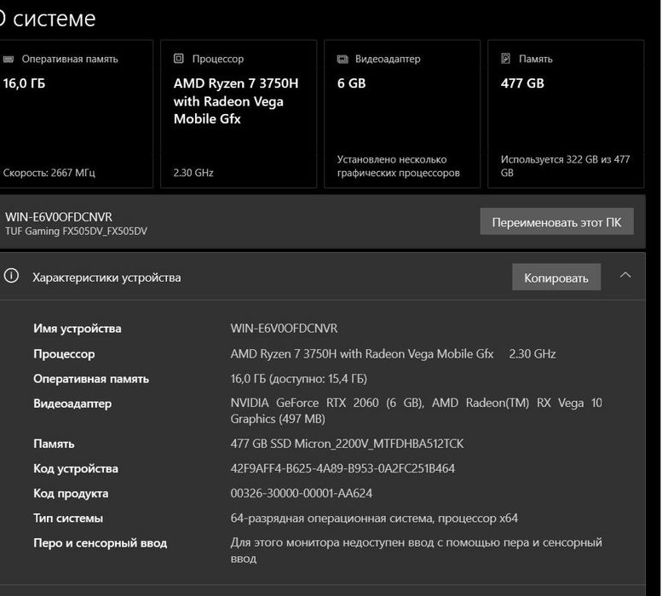Click the 64-разрядная операционная система value
Image resolution: width=662 pixels, height=596 pixels.
374,518
